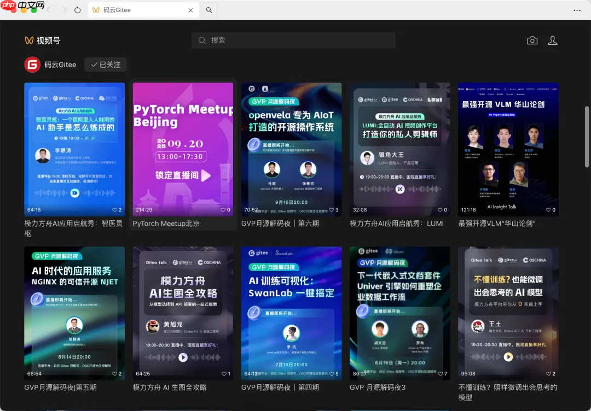Click the 搜索 search field
Image resolution: width=591 pixels, height=411 pixels.
coord(293,40)
